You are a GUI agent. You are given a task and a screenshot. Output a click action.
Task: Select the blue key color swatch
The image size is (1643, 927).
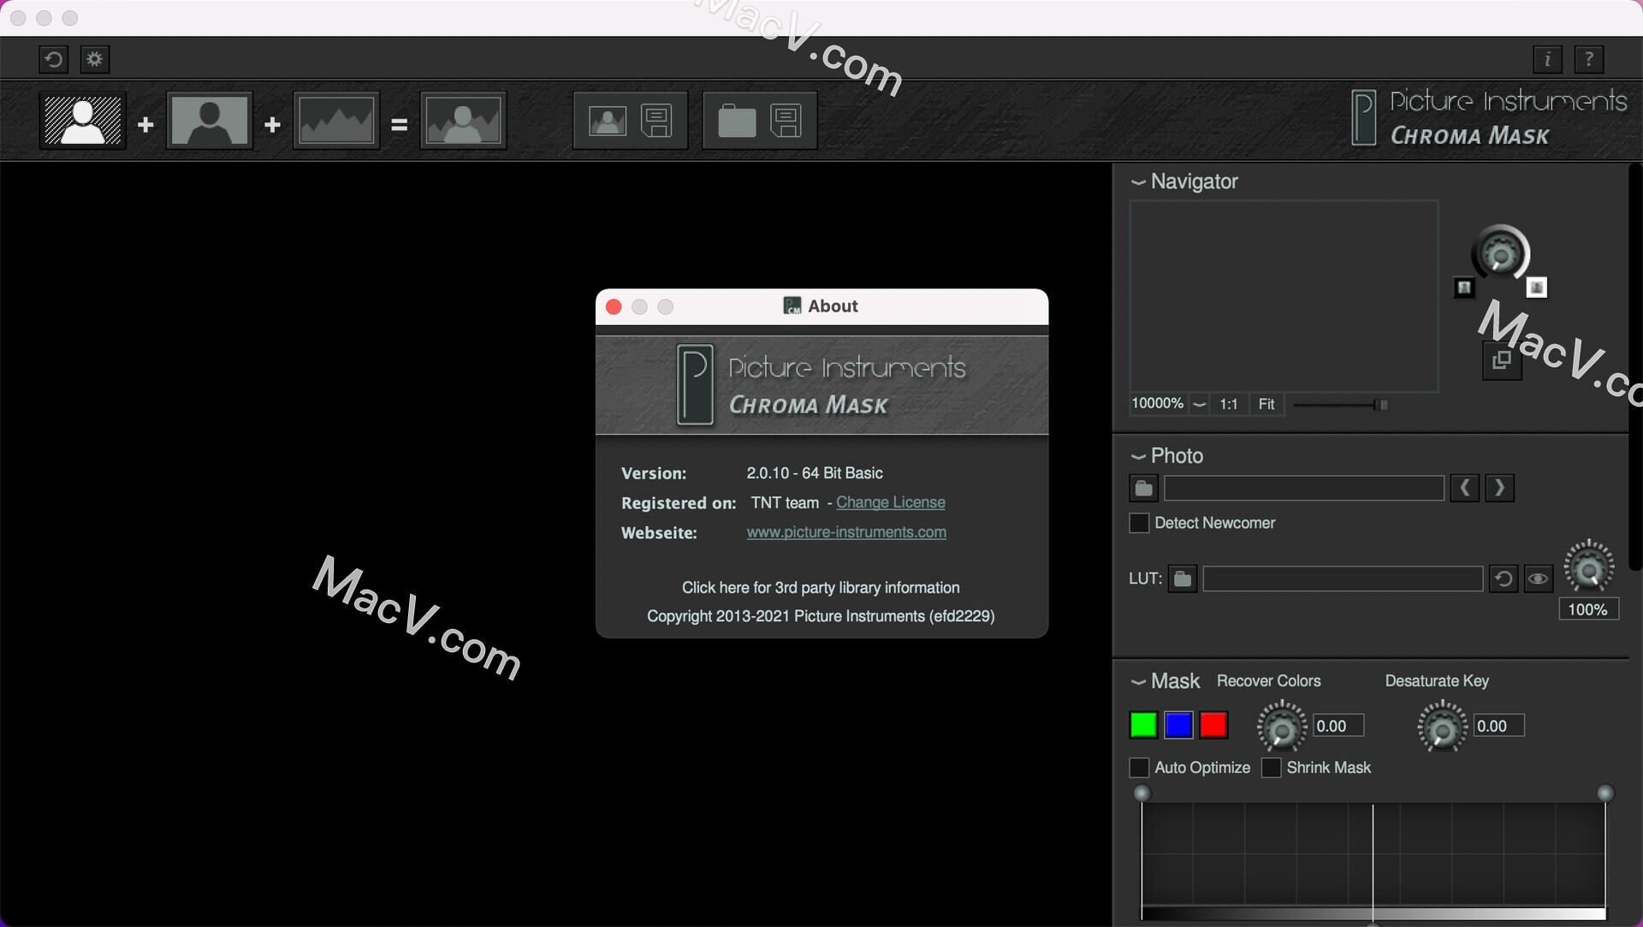point(1178,725)
